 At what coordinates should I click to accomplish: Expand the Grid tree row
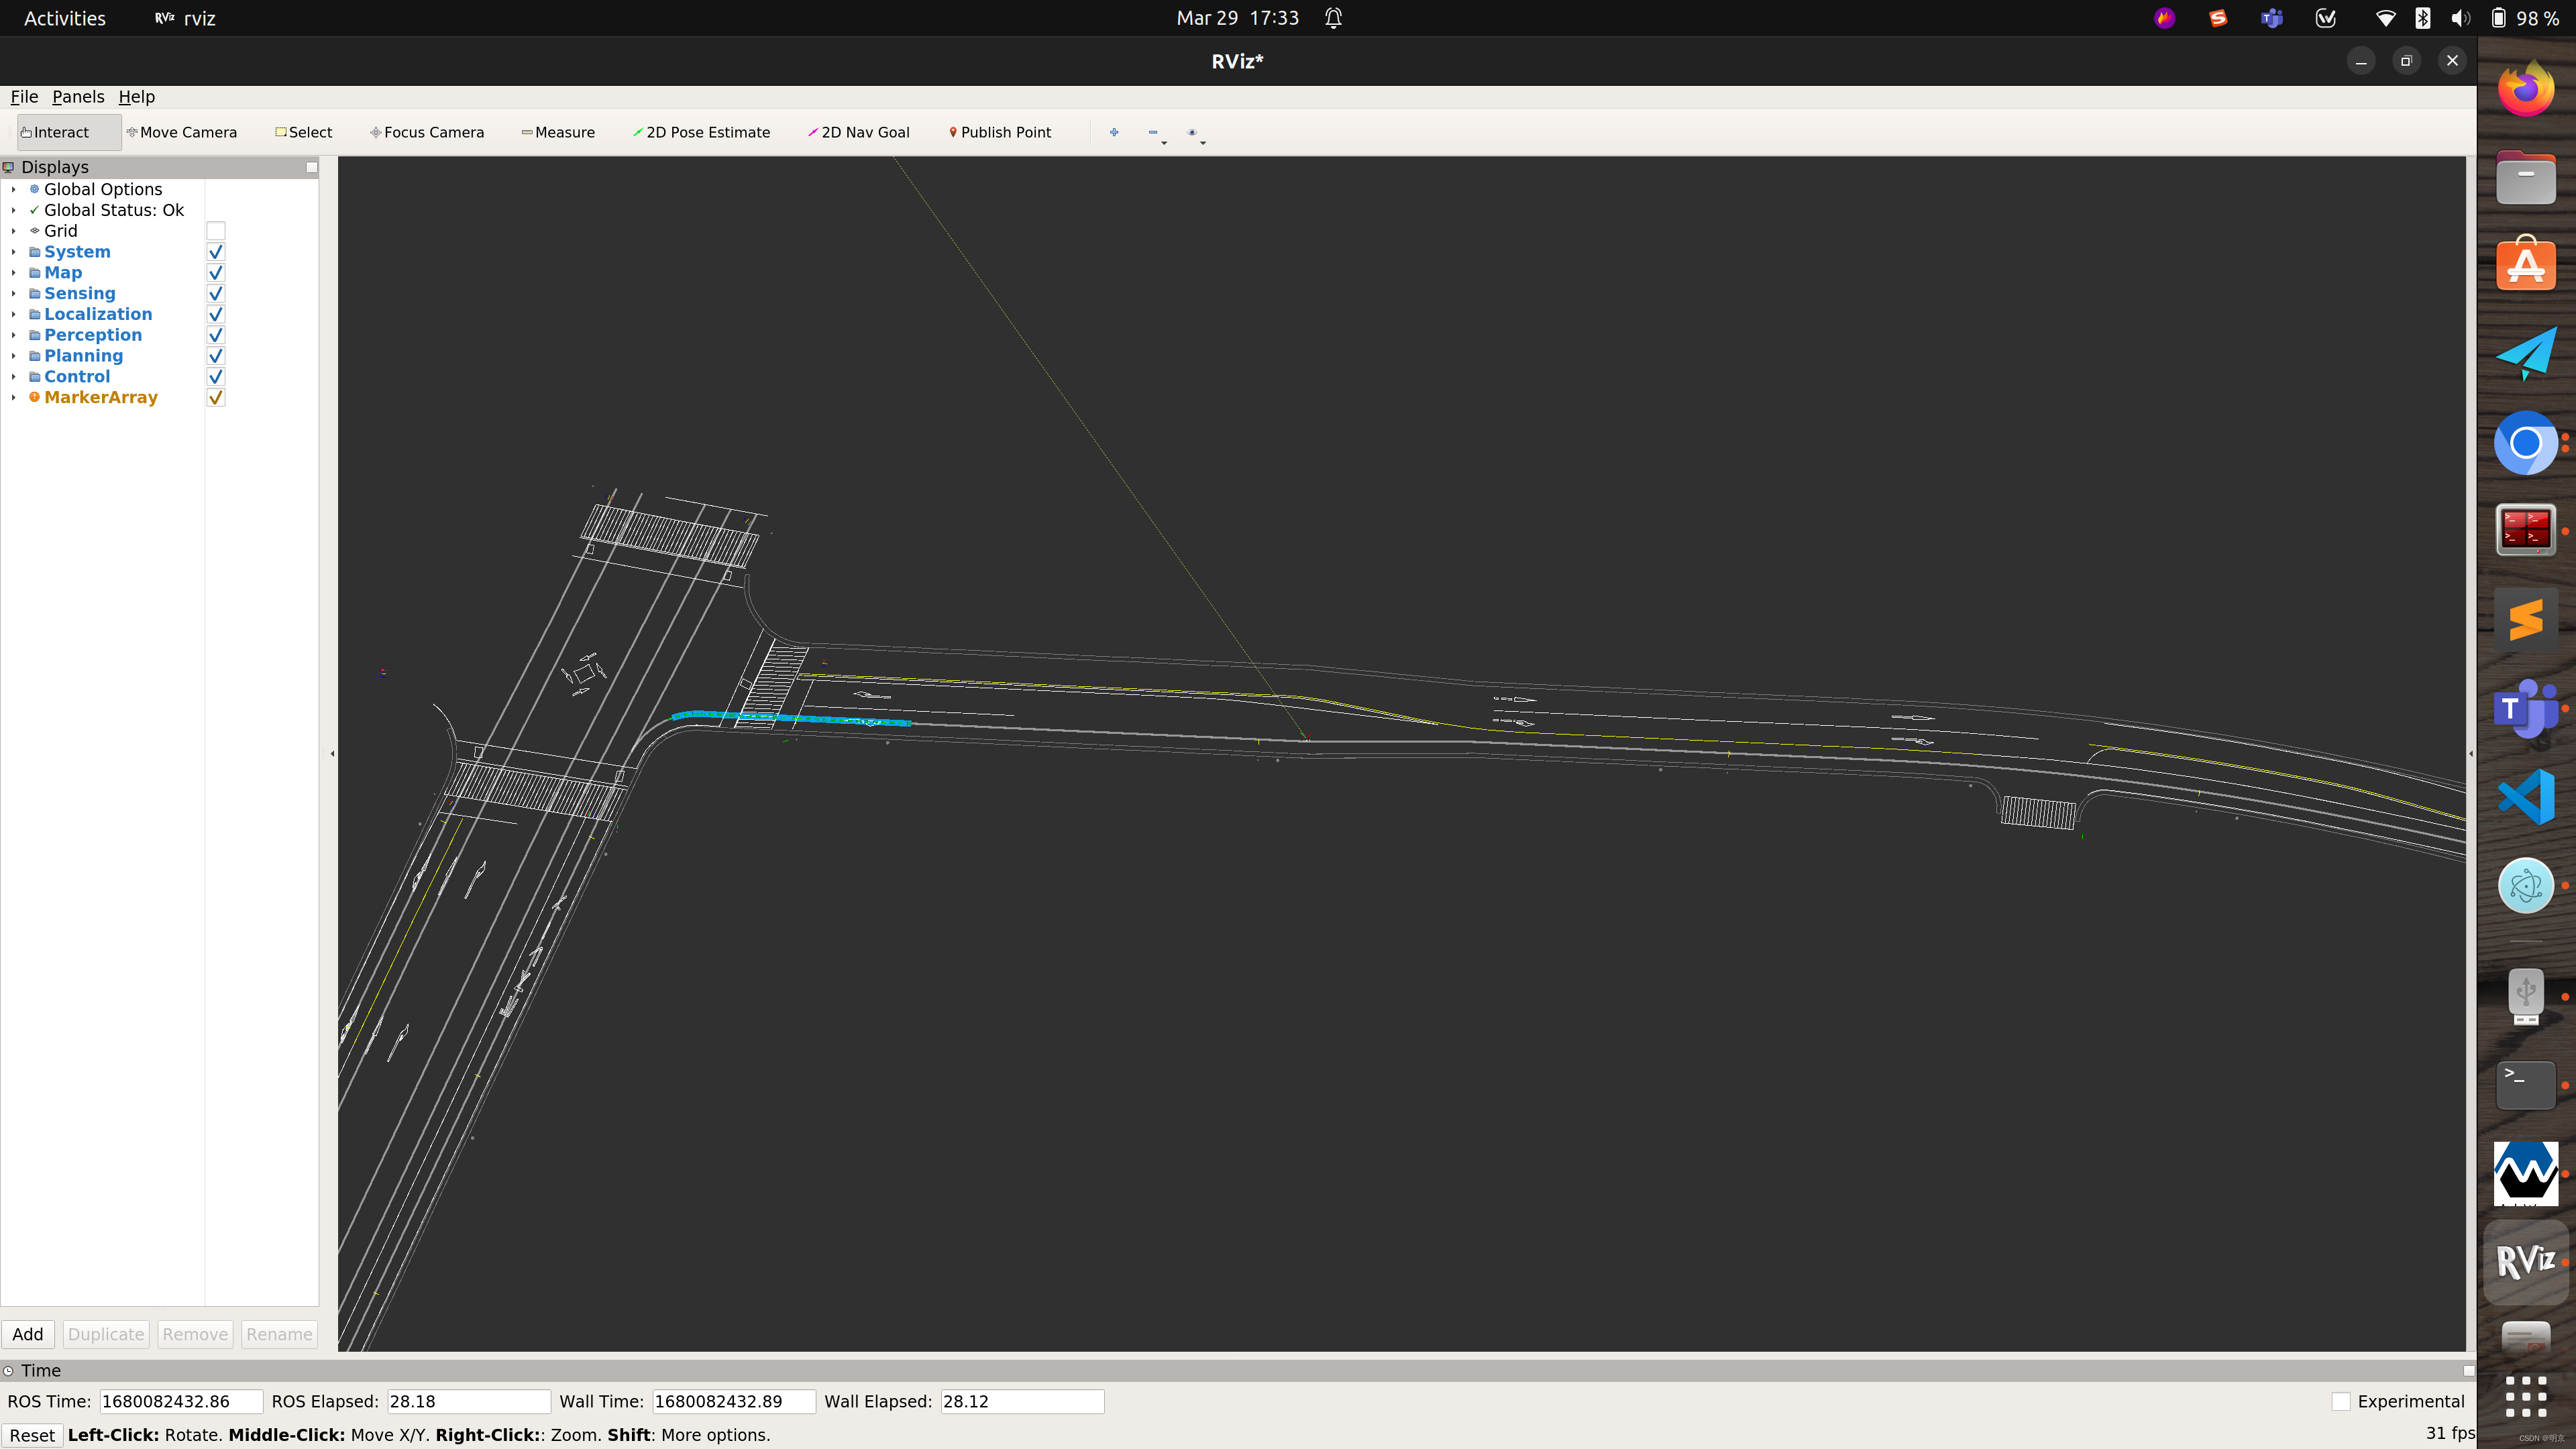point(13,231)
